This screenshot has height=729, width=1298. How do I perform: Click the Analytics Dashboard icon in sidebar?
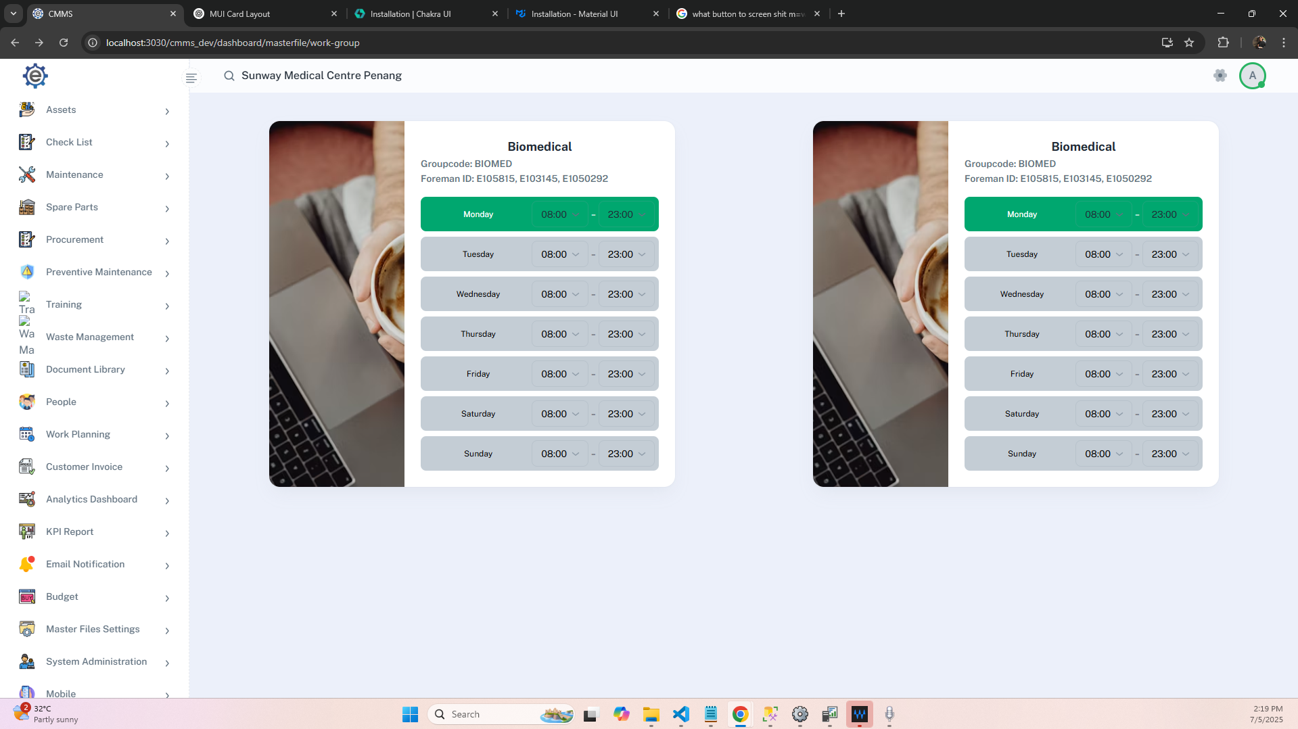coord(27,499)
